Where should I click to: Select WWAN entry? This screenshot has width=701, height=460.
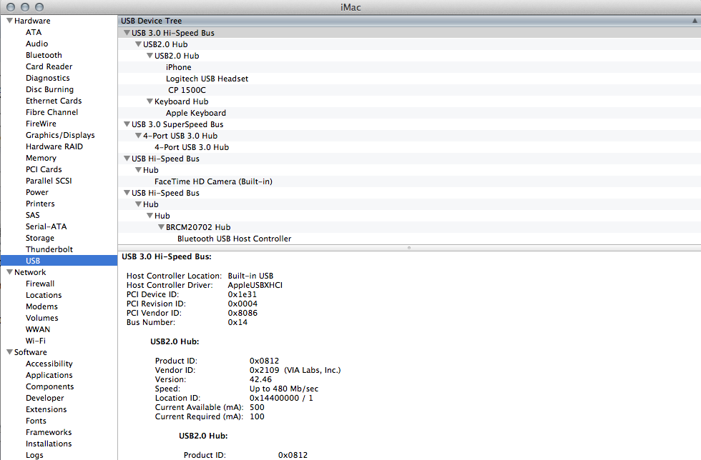point(37,329)
